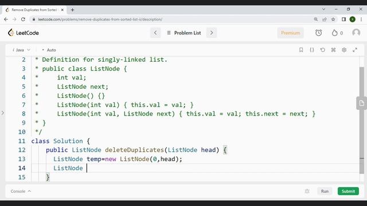Open the timer alarm clock icon
367x206 pixels.
(x=319, y=33)
